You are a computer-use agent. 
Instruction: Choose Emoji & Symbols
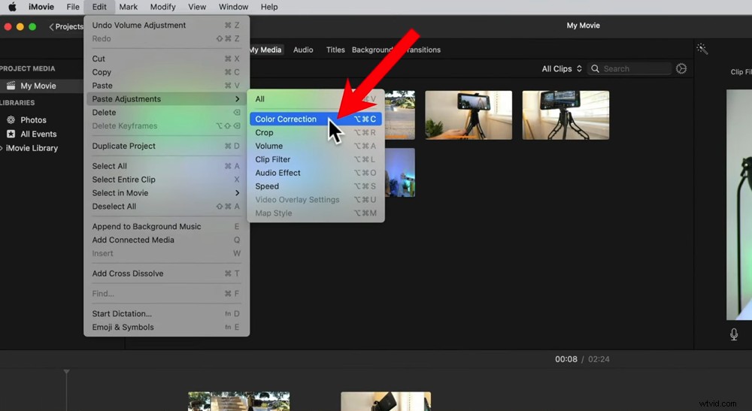[166, 327]
